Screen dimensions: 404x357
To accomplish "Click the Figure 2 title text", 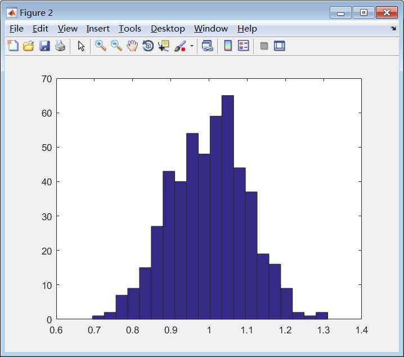I will (x=36, y=12).
